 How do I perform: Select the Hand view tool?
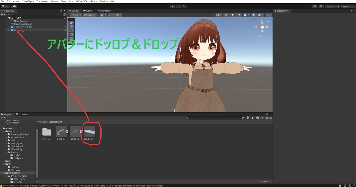tap(71, 23)
